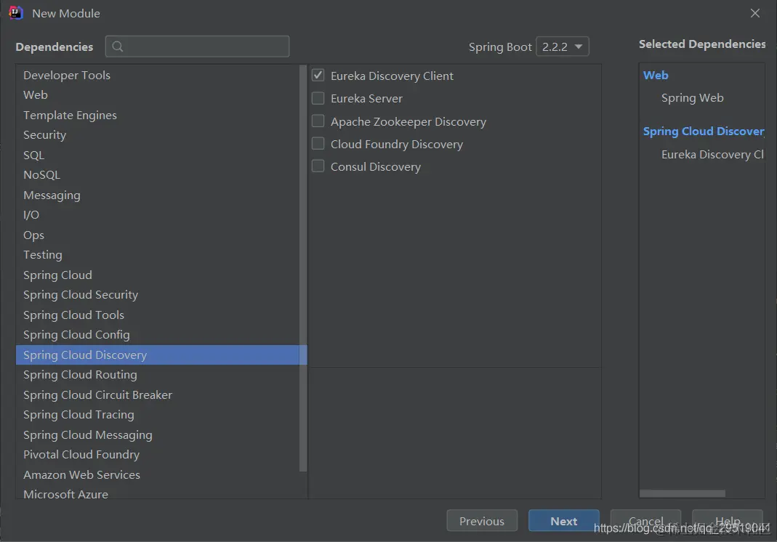The height and width of the screenshot is (542, 777).
Task: Open the Spring Cloud category
Action: click(x=158, y=275)
